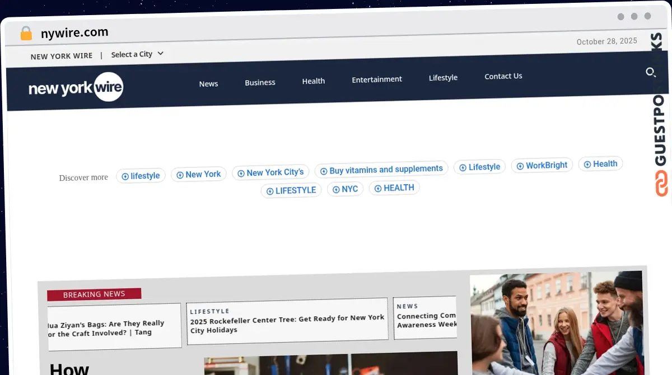This screenshot has width=672, height=375.
Task: Click the nywire.com address bar
Action: 74,33
